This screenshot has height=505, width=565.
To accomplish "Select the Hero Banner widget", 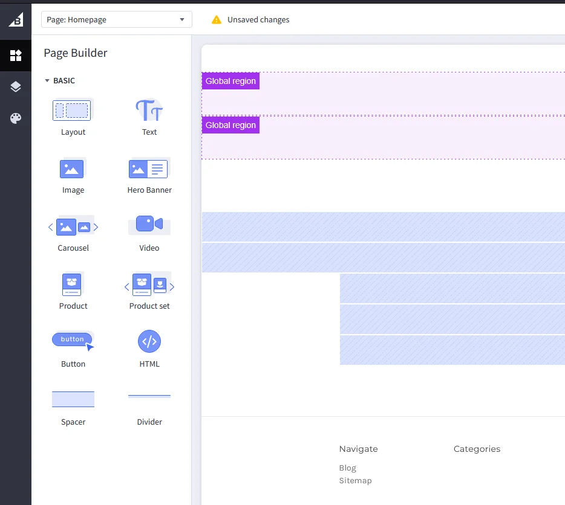I will (x=149, y=168).
